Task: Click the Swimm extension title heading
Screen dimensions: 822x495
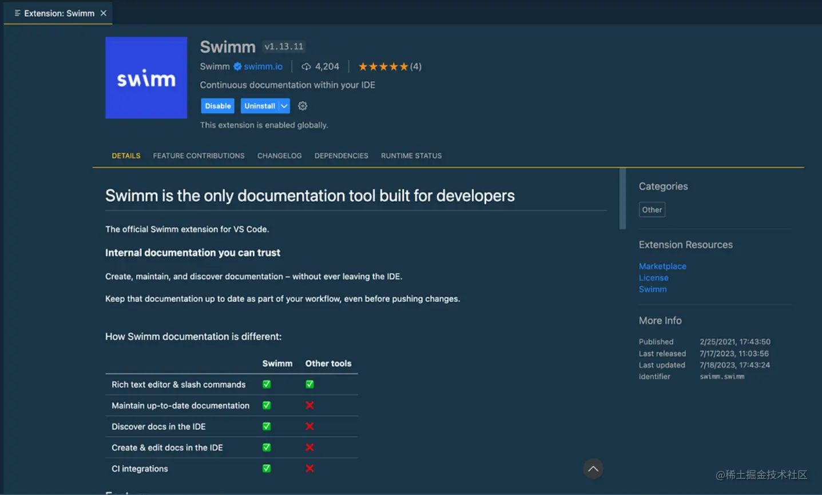Action: (228, 47)
